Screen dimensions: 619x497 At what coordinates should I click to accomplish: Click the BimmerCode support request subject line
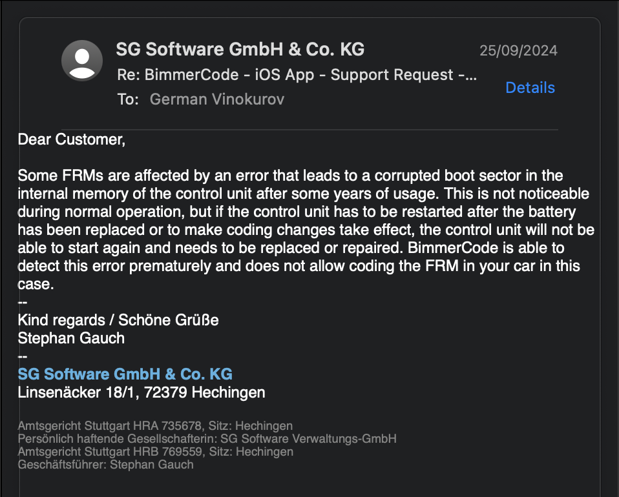click(297, 75)
